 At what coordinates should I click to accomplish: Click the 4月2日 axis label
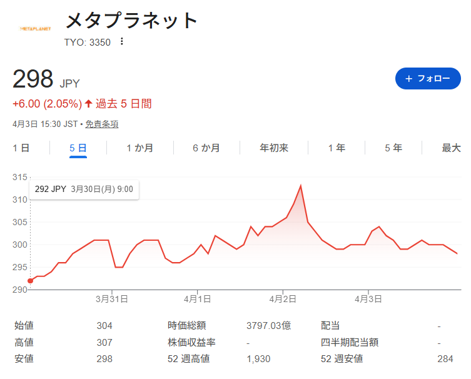283,299
